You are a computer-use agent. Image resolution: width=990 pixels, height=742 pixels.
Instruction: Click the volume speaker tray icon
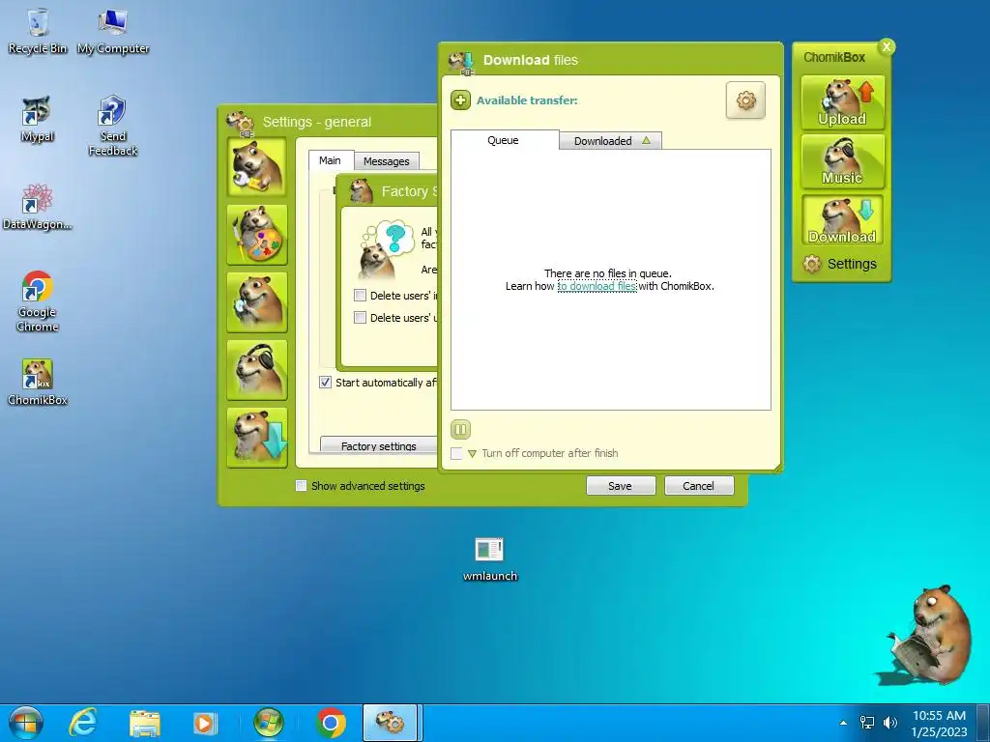coord(890,723)
